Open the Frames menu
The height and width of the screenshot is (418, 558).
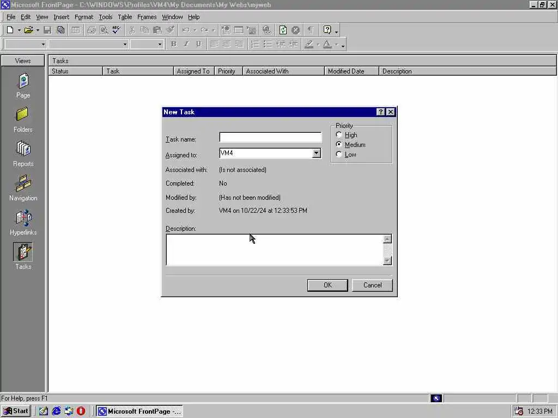(x=147, y=17)
